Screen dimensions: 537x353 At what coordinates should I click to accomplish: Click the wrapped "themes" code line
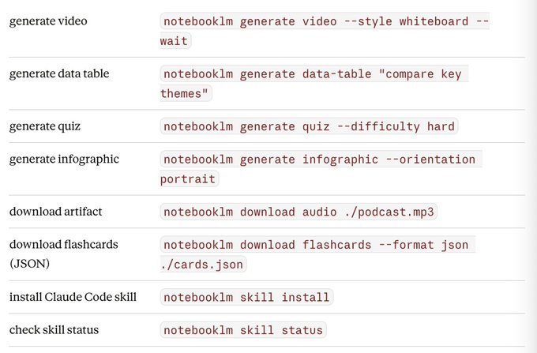coord(185,94)
